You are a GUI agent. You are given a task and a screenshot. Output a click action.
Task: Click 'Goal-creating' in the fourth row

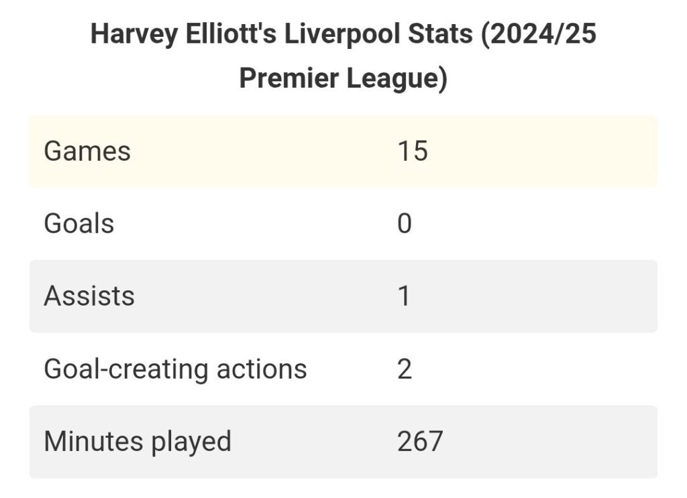click(126, 369)
